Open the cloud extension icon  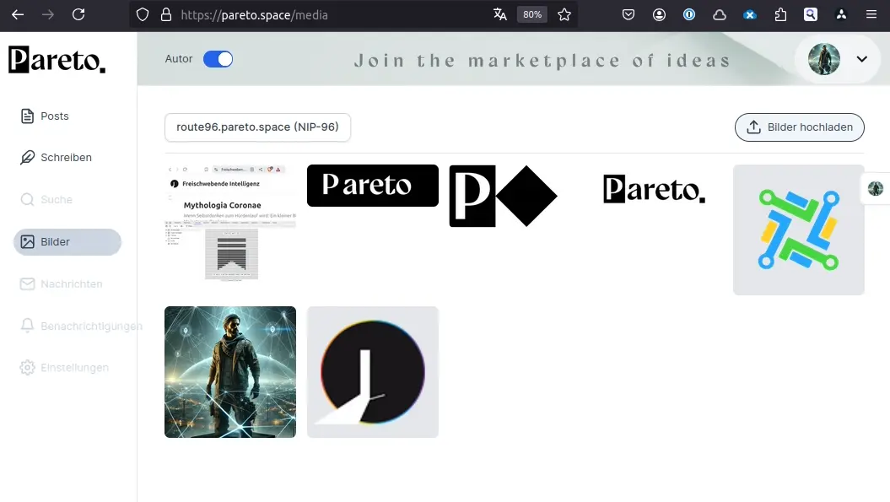720,15
